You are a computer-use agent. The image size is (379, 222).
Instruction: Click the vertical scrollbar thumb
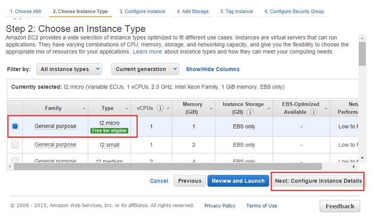362,54
